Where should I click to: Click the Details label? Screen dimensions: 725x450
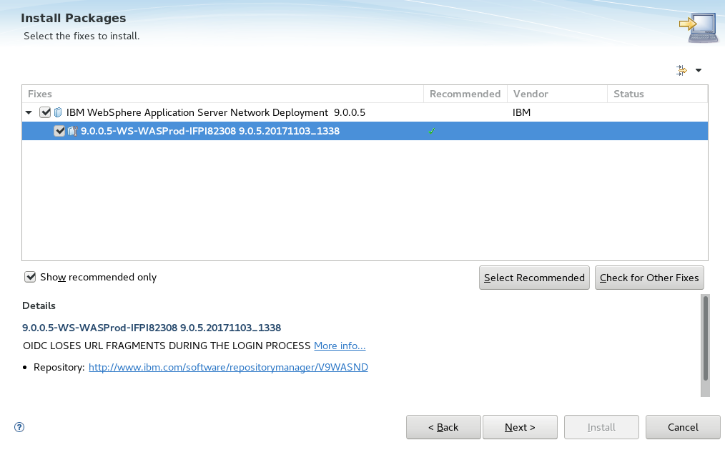pyautogui.click(x=39, y=305)
